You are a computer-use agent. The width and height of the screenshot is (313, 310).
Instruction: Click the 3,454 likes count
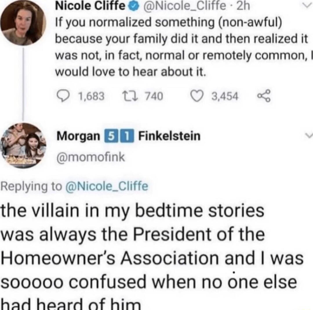coord(225,96)
